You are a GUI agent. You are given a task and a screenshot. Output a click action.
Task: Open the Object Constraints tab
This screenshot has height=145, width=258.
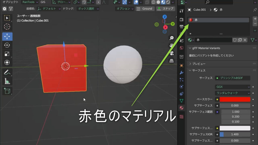181,94
